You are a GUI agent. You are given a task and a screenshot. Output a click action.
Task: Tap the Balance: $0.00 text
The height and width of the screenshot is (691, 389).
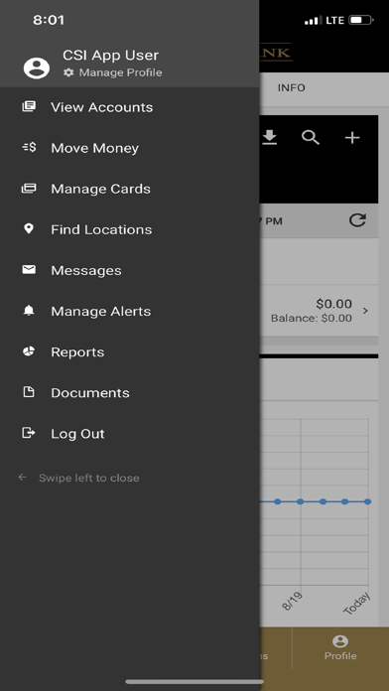(x=312, y=318)
